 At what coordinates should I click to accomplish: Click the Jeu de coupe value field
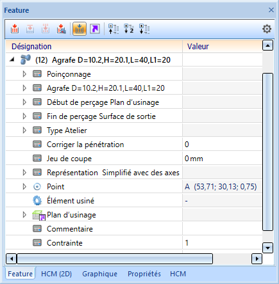point(223,159)
